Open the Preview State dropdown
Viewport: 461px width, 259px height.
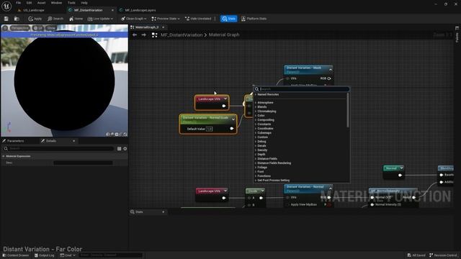[x=166, y=19]
